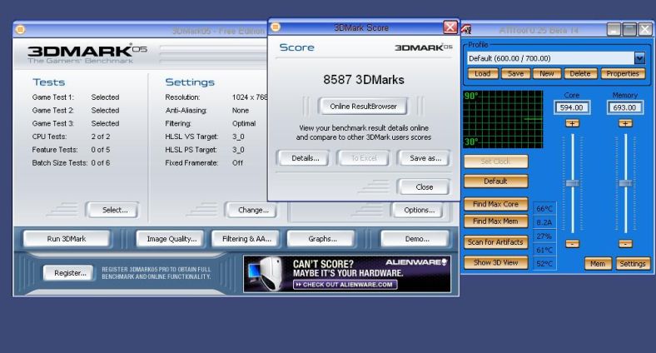This screenshot has height=353, width=656.
Task: Click the 52°C readout in ATITool
Action: click(x=544, y=264)
